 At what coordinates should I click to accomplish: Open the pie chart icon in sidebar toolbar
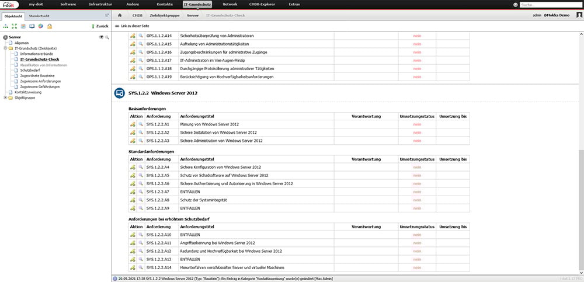[41, 26]
